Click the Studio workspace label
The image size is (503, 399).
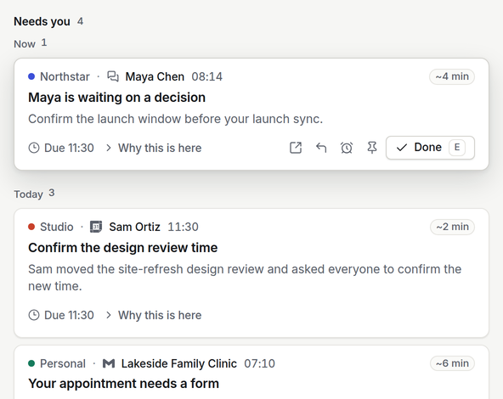click(x=57, y=227)
